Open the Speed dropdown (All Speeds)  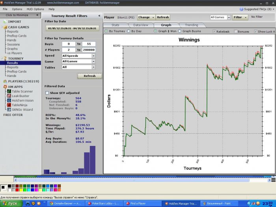pos(93,56)
